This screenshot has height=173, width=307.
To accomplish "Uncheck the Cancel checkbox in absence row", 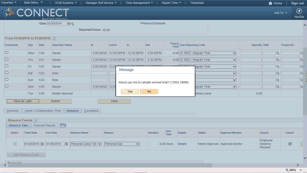I will 290,144.
